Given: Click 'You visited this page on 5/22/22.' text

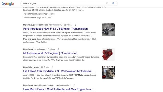Looking at the screenshot, I should [37, 18].
